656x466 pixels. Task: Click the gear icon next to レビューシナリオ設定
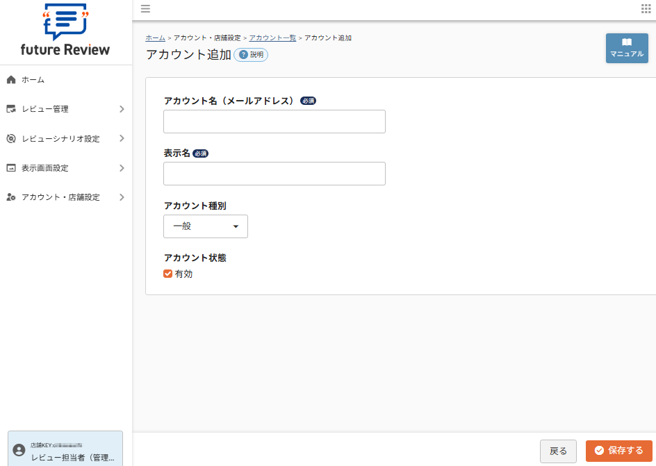point(10,138)
